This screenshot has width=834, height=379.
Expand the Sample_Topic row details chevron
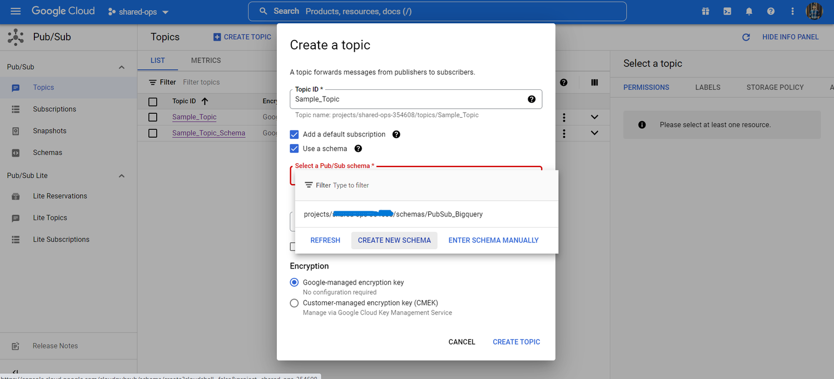pyautogui.click(x=594, y=117)
